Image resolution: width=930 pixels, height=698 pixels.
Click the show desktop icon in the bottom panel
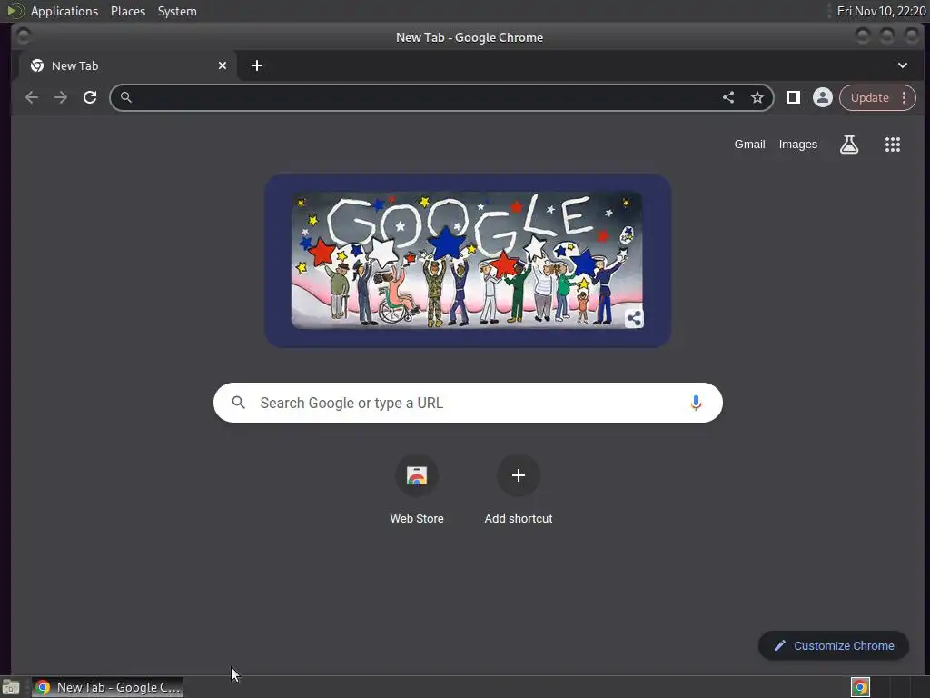[x=11, y=687]
